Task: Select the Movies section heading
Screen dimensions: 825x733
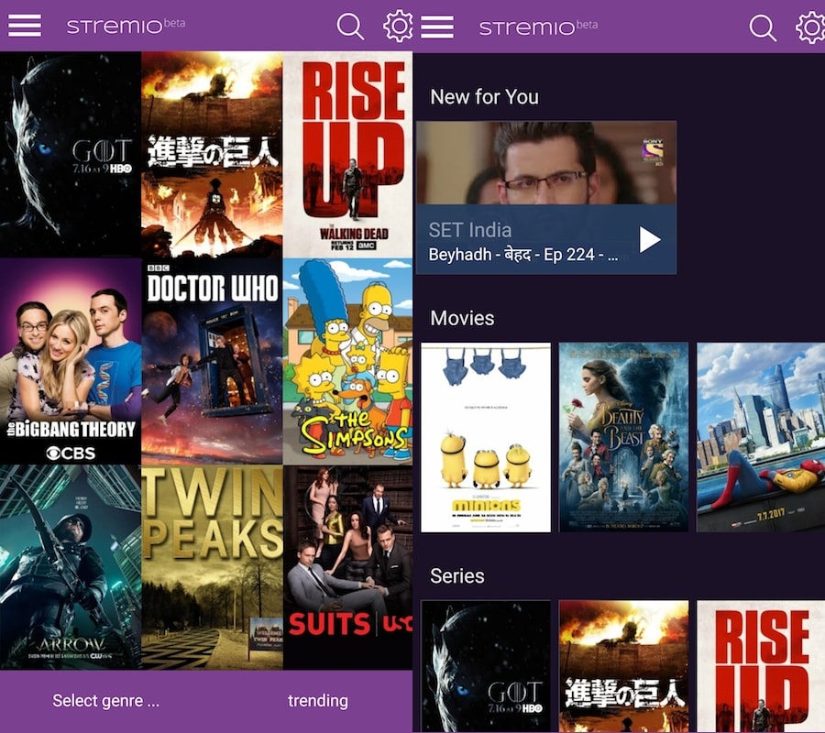Action: coord(463,318)
